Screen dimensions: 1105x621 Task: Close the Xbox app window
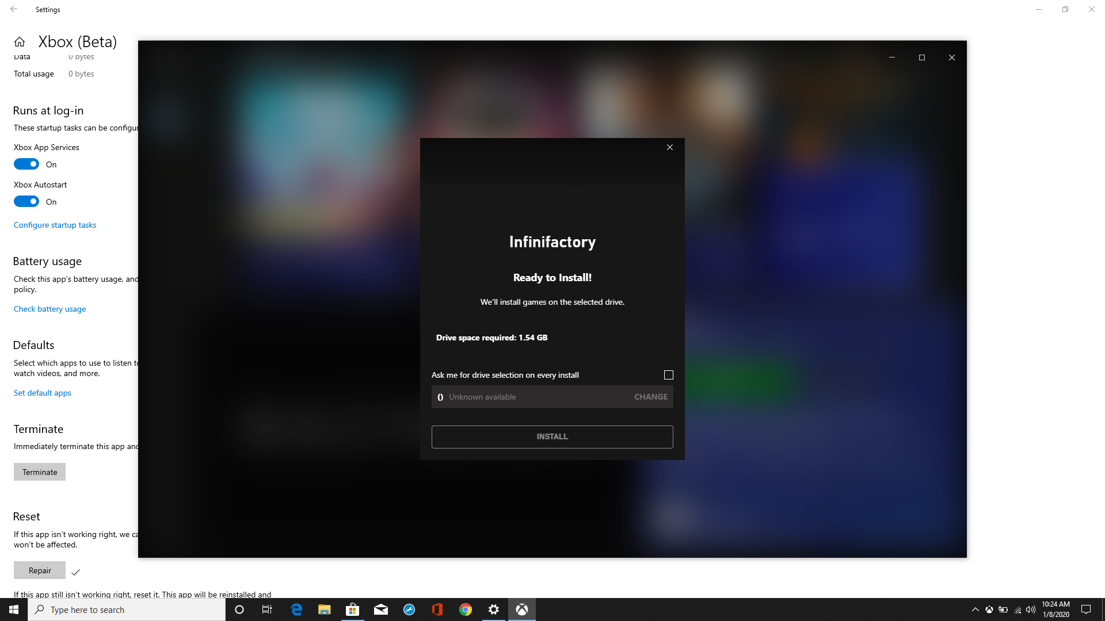click(952, 57)
